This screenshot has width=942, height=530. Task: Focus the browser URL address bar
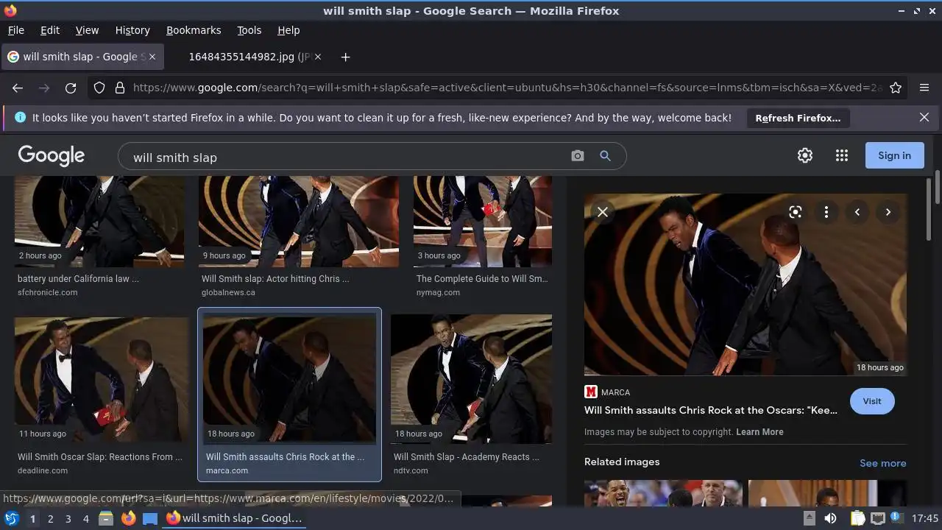click(x=508, y=88)
